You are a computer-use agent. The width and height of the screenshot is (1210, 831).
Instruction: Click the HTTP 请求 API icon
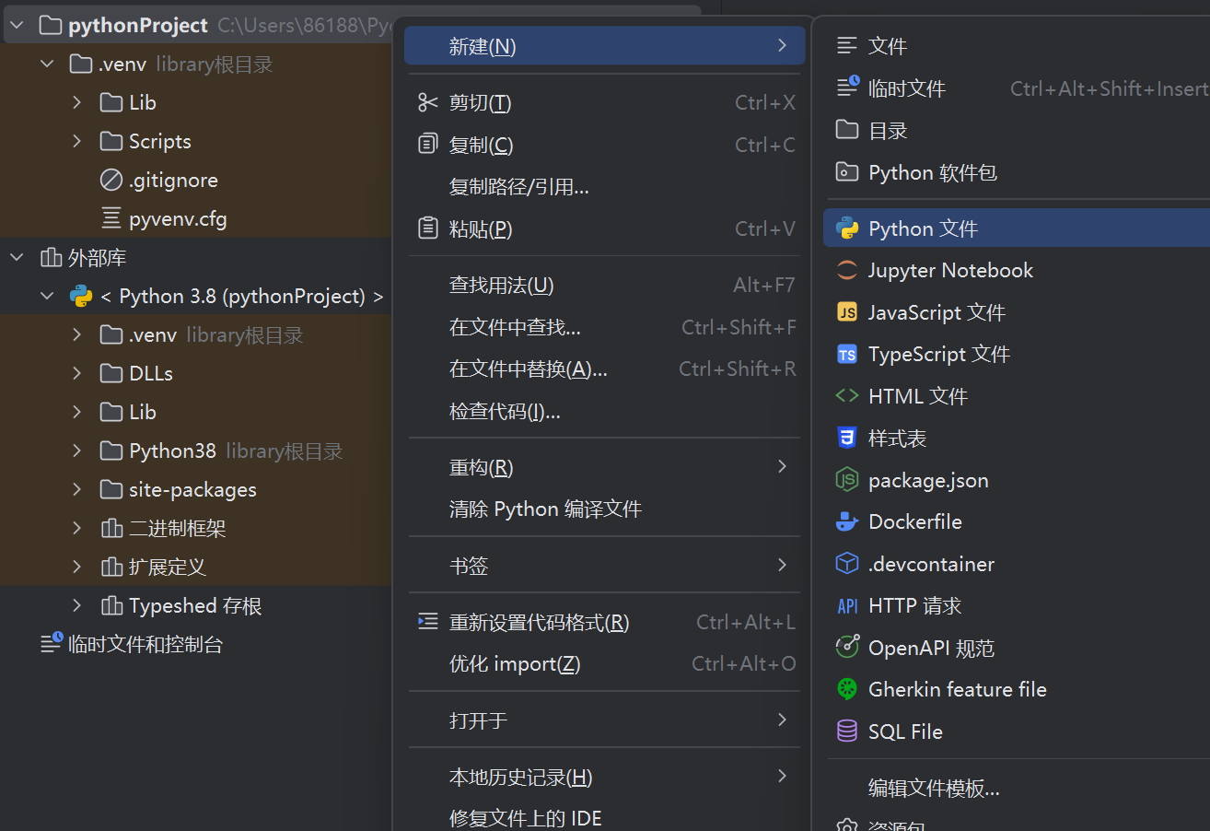(x=847, y=605)
